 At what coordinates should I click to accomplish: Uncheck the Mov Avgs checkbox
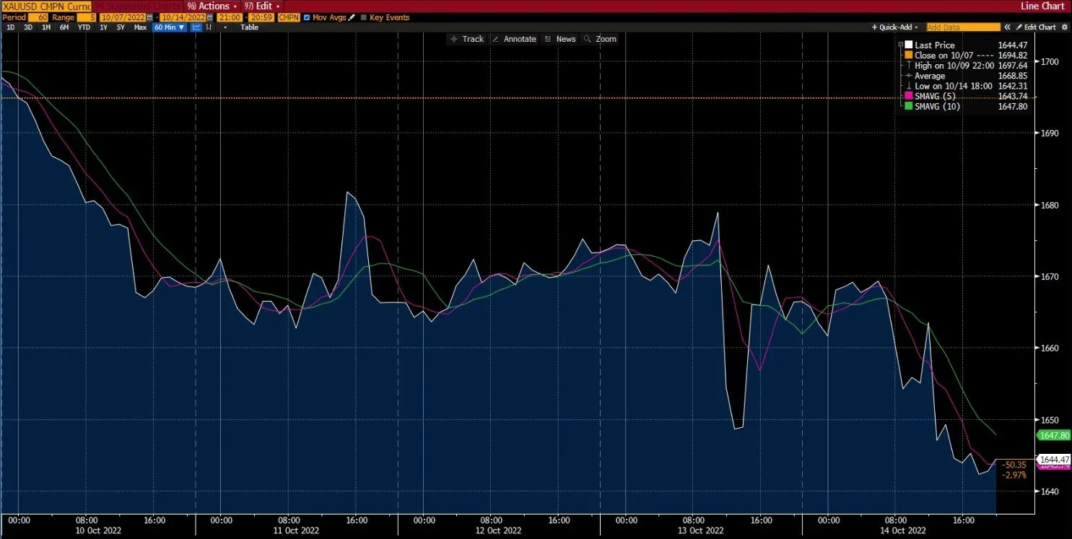coord(306,17)
